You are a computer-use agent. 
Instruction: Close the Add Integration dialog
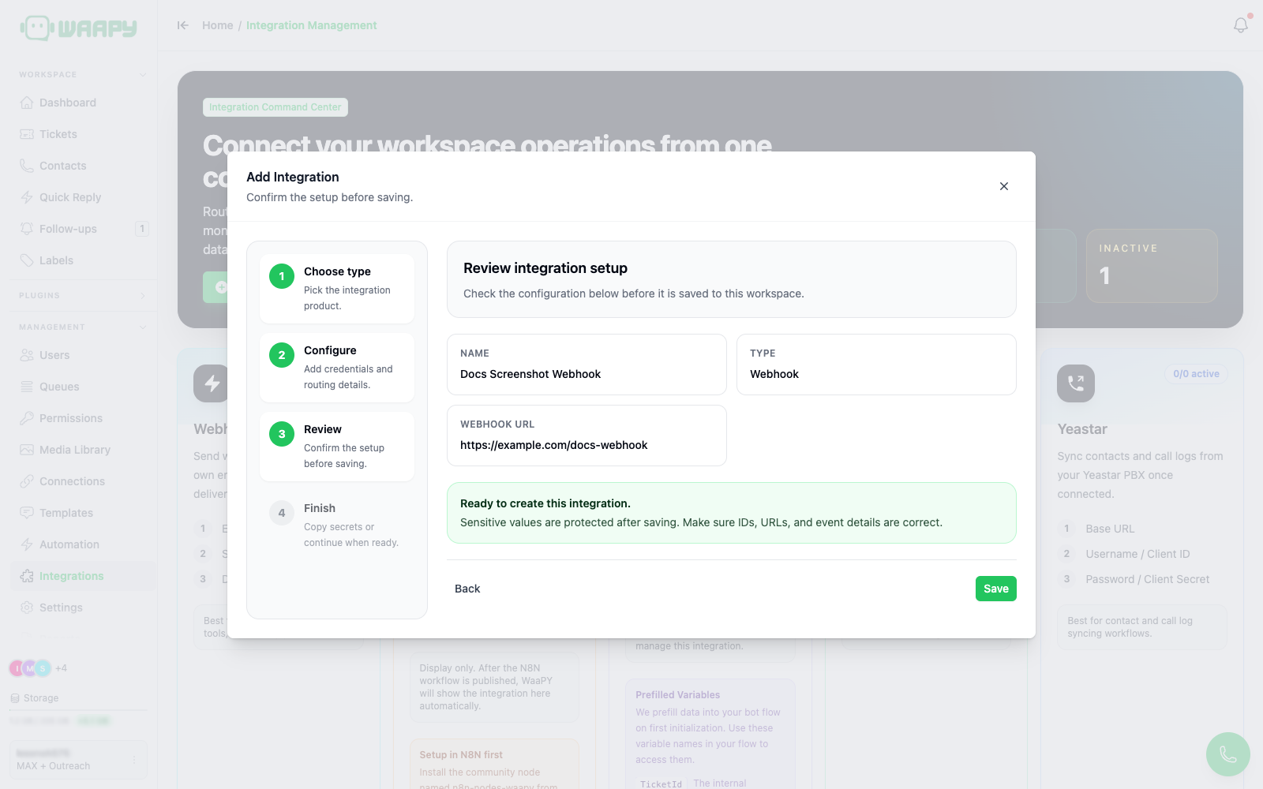[x=1004, y=186]
